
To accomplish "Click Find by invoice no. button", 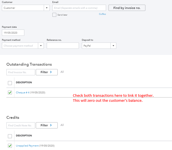I will pyautogui.click(x=127, y=8).
